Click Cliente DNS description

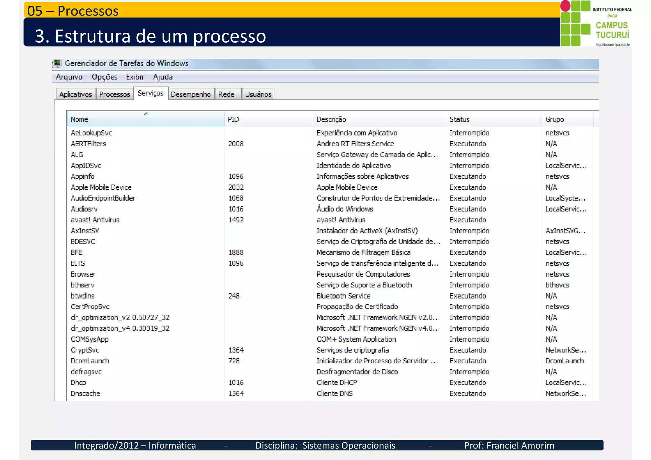pyautogui.click(x=335, y=394)
